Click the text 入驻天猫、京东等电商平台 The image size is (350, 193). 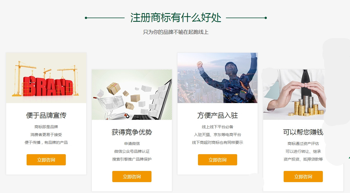[x=218, y=135]
